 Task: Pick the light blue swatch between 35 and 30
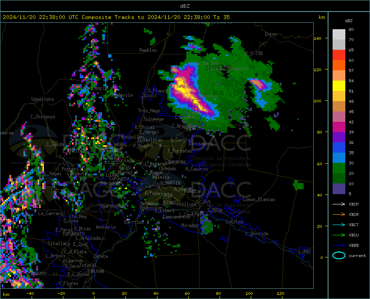[x=339, y=158]
